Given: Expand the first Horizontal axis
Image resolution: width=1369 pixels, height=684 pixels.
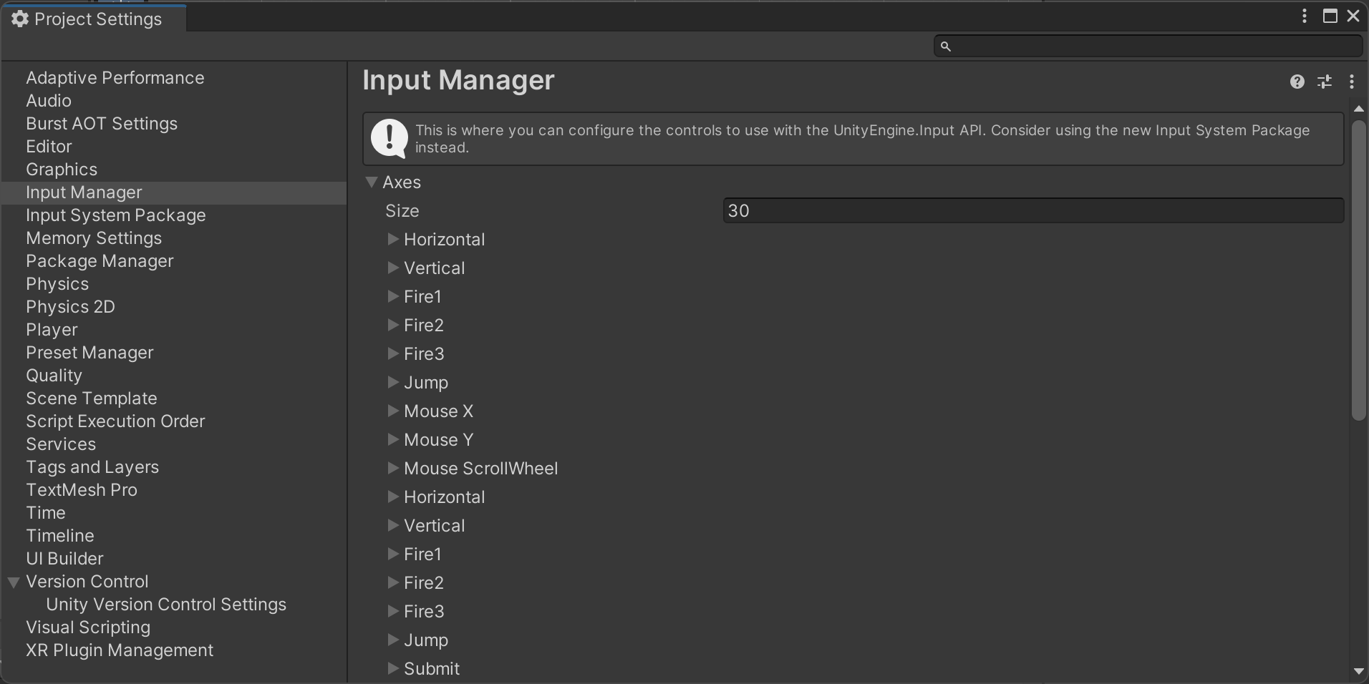Looking at the screenshot, I should pyautogui.click(x=393, y=239).
